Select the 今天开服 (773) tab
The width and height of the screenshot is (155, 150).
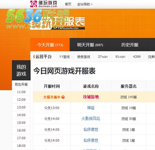(x=50, y=45)
